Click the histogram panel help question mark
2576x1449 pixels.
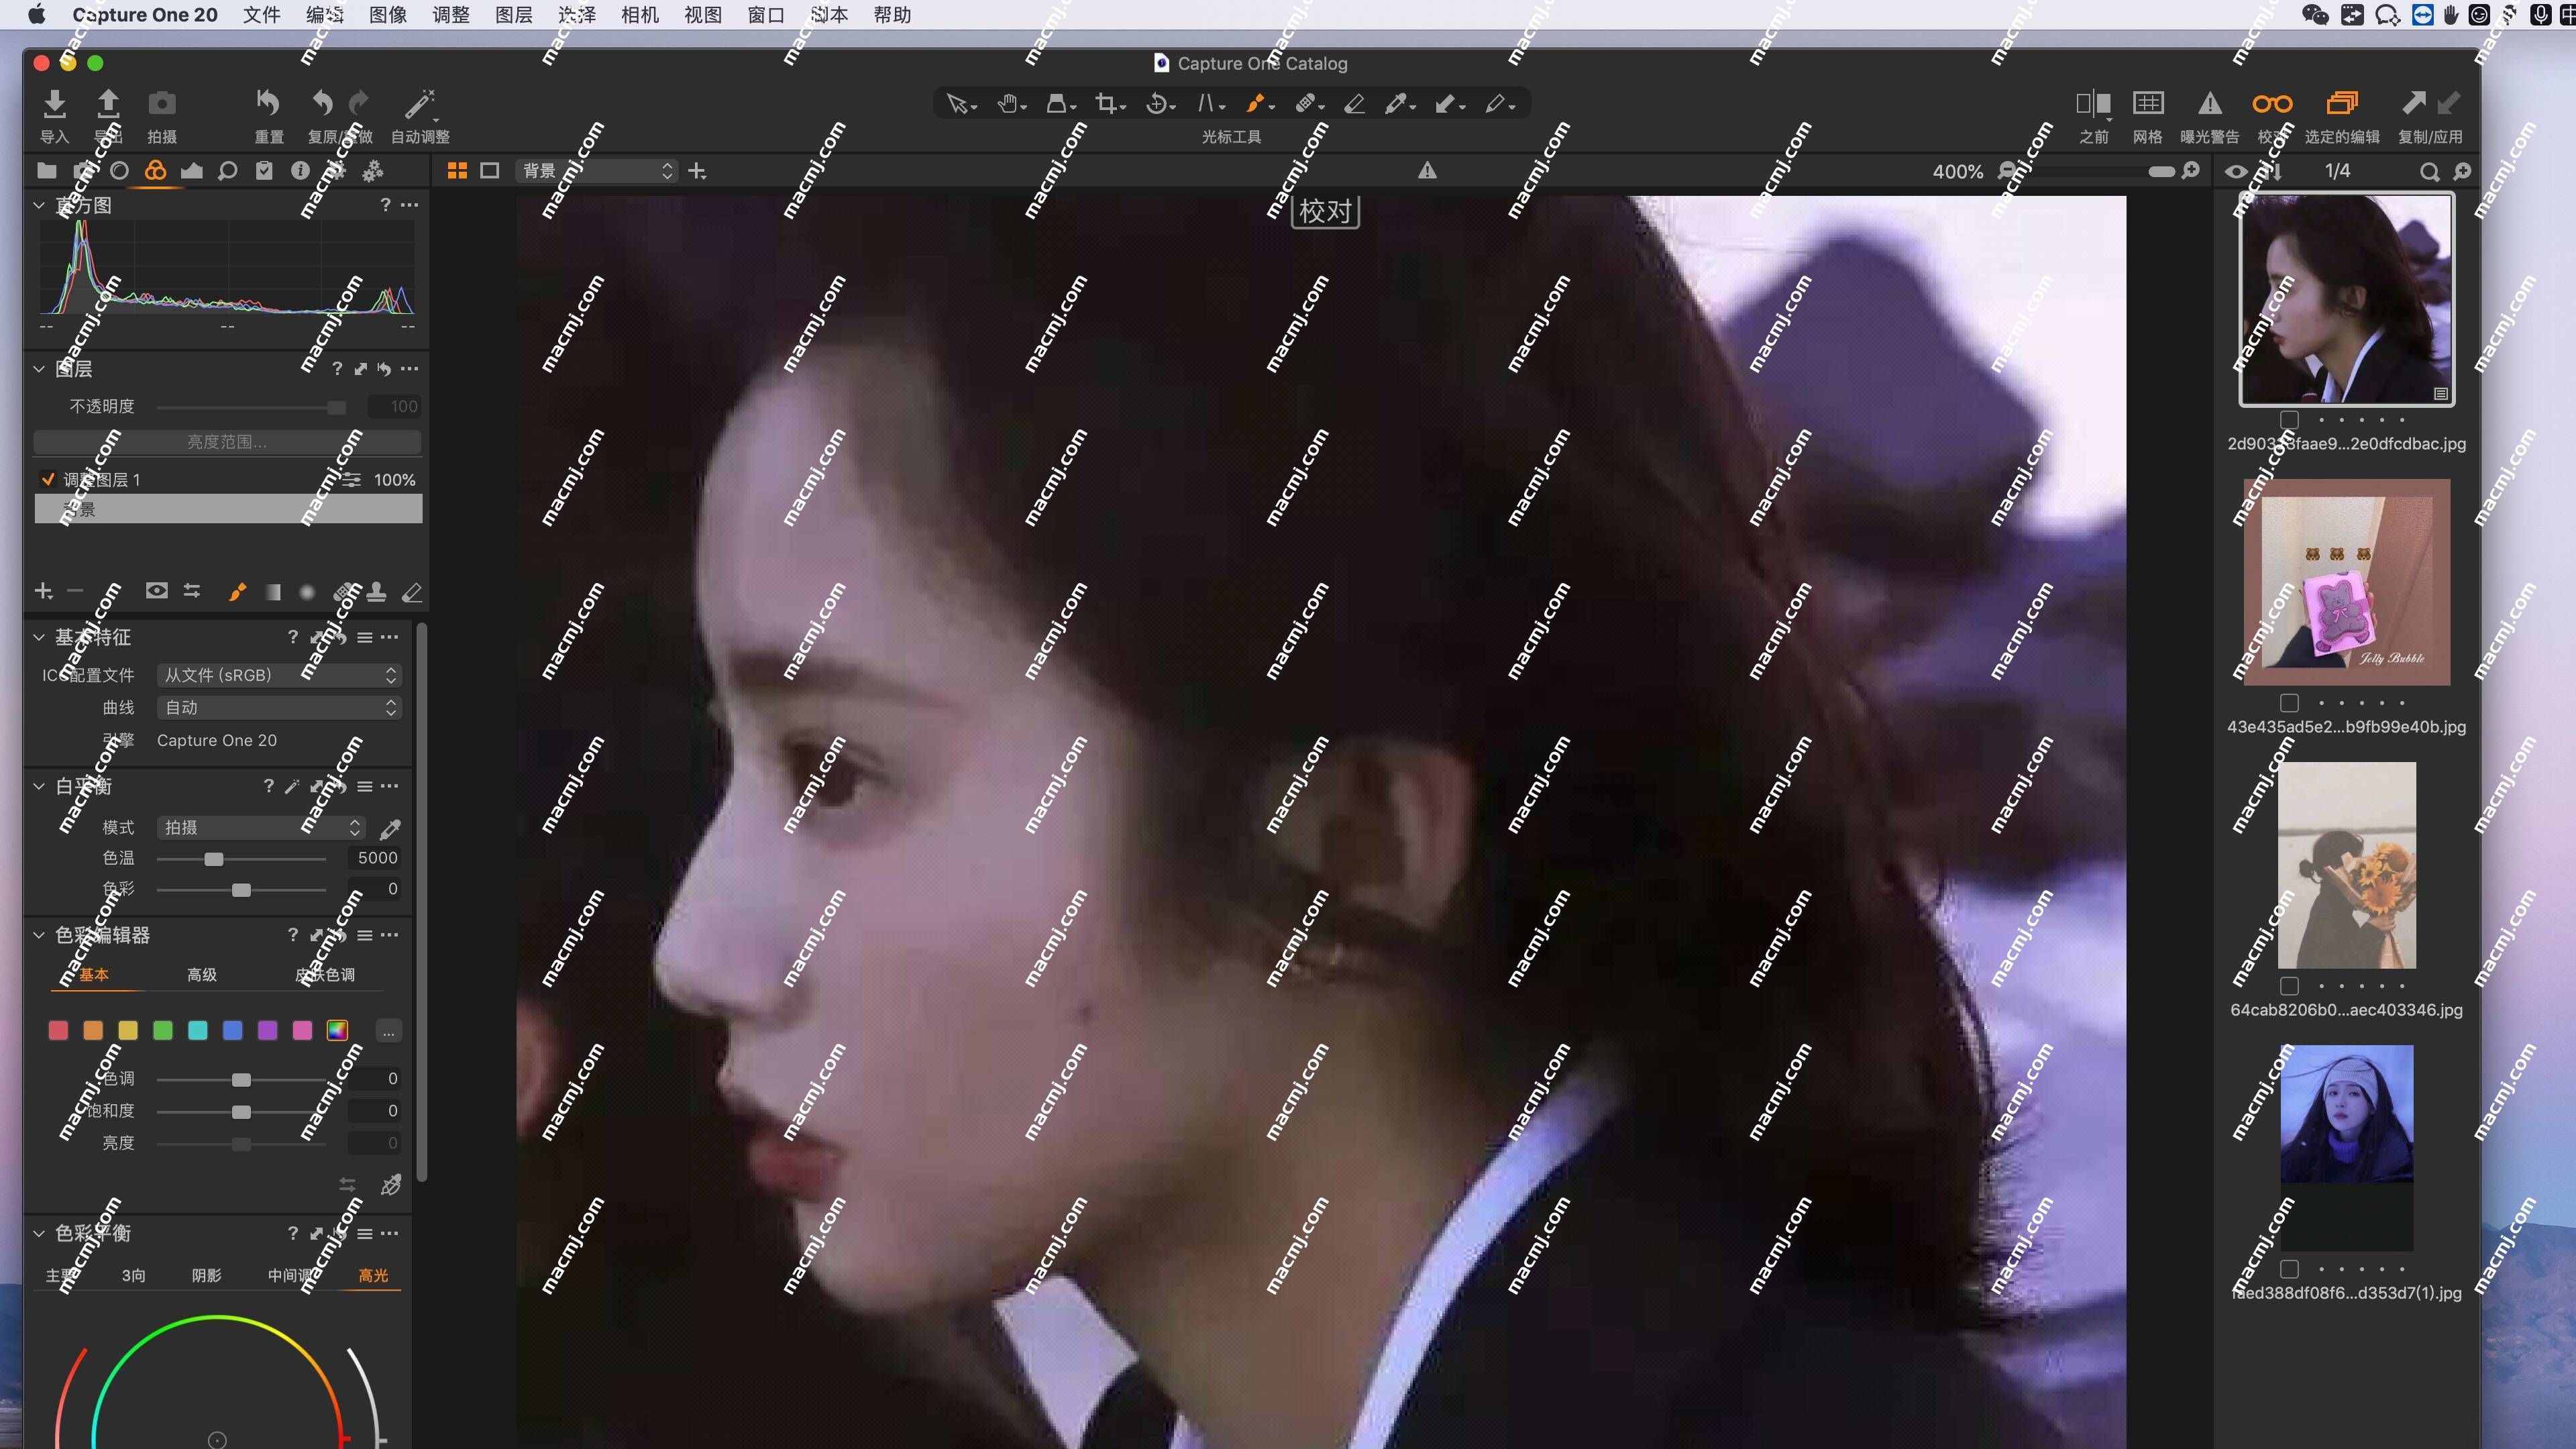pos(385,205)
